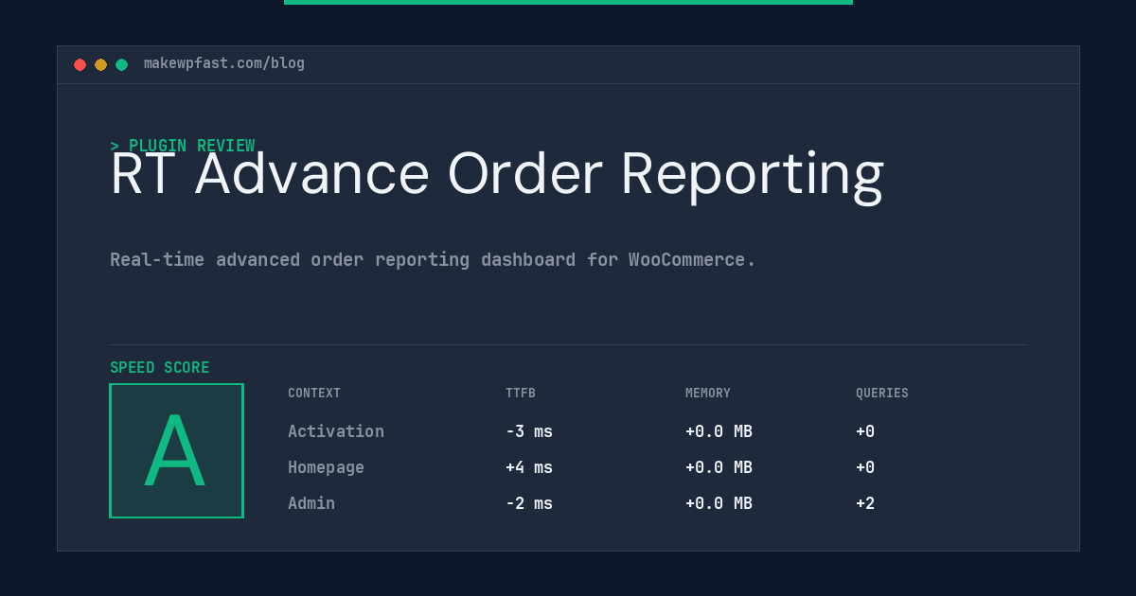Click the '> PLUGIN REVIEW' label
Screen dimensions: 1136x596
point(183,146)
